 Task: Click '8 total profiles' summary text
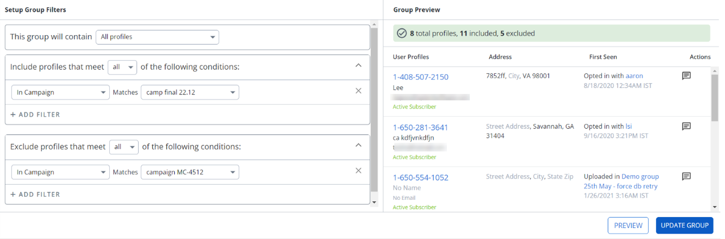[433, 33]
